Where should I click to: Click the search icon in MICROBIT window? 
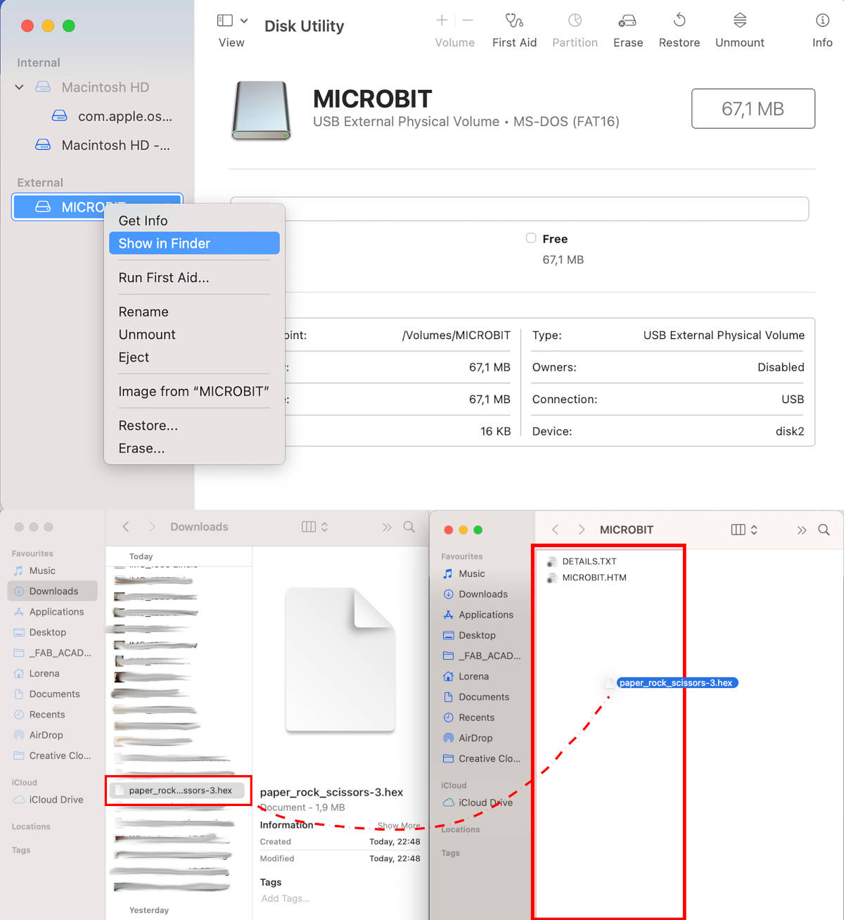[824, 530]
